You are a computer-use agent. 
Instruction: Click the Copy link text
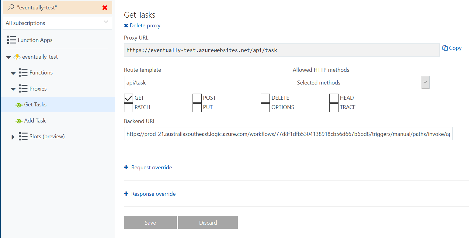click(455, 48)
